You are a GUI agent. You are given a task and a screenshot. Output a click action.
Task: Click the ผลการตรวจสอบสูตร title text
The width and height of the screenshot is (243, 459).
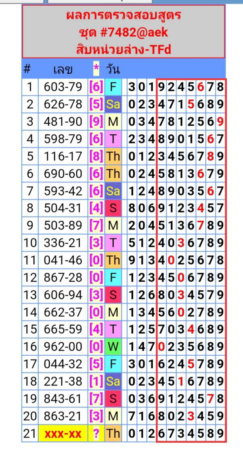click(123, 16)
